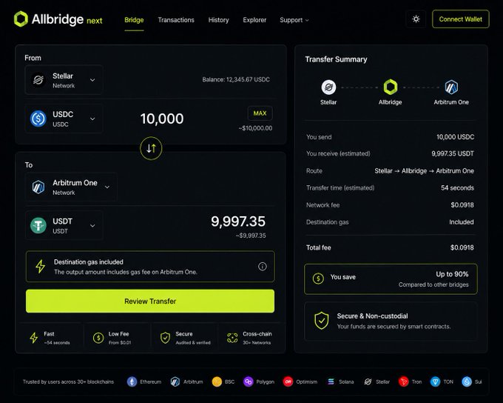503x403 pixels.
Task: Click the ~$10,000.00 USD estimate
Action: (x=255, y=128)
